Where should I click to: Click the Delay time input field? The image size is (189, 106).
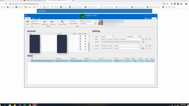[90, 21]
